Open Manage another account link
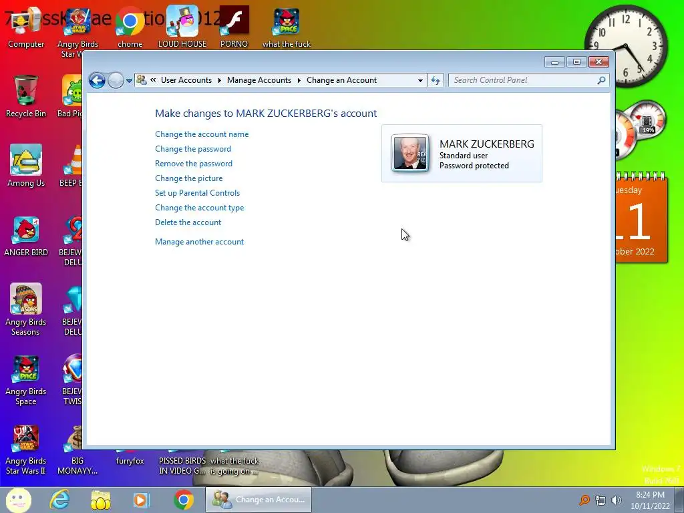This screenshot has width=684, height=513. 199,242
